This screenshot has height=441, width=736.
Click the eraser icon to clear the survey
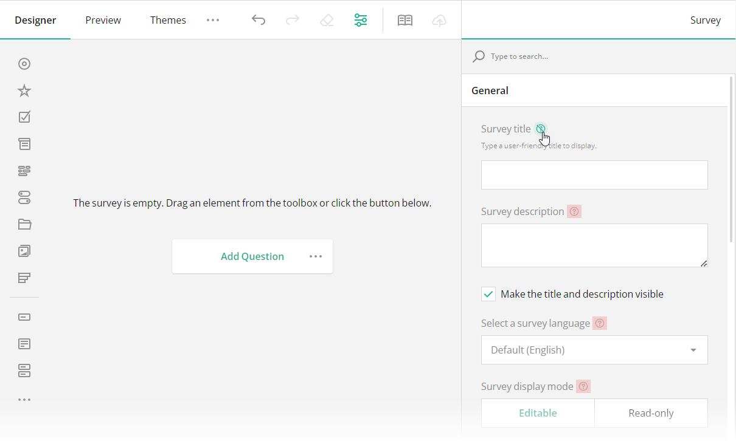pos(327,19)
